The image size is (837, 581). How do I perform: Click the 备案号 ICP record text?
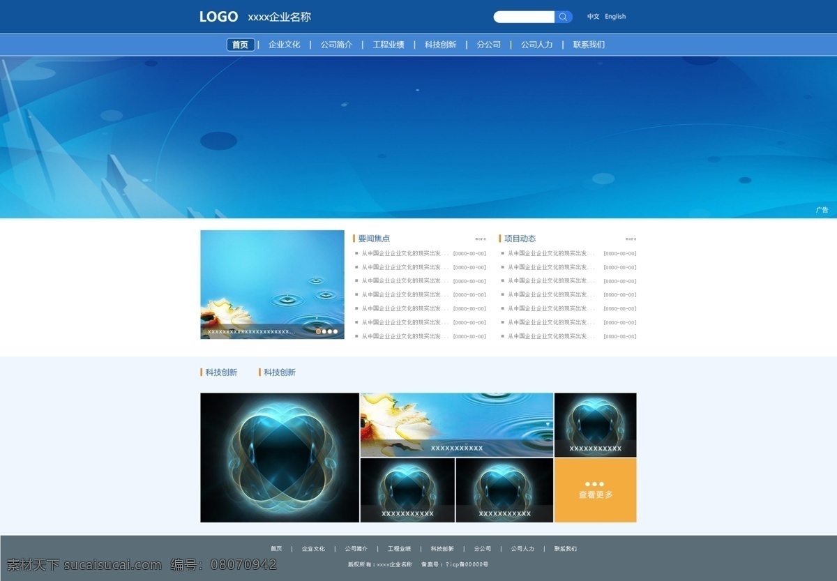[x=455, y=564]
